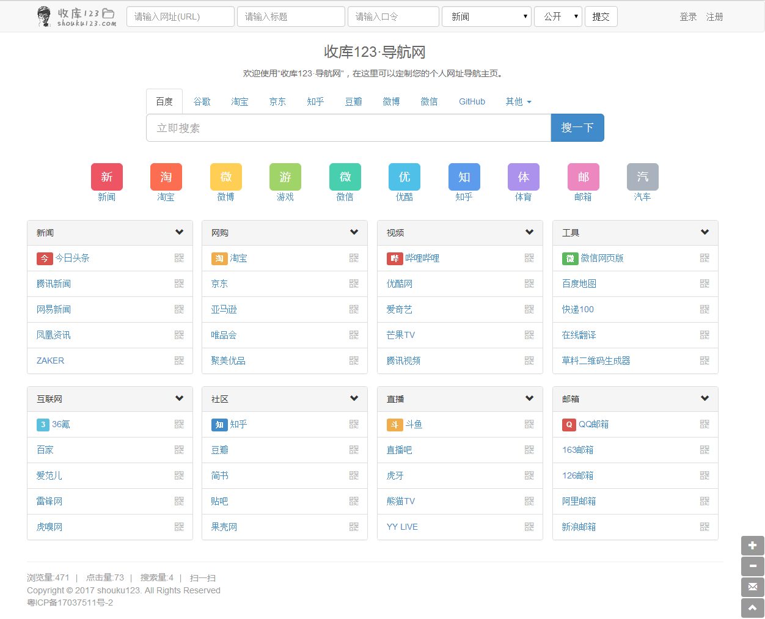Show QR code for 36氪
The height and width of the screenshot is (619, 765).
[179, 424]
